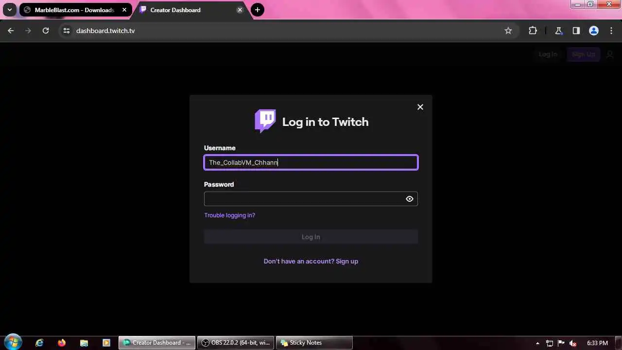
Task: Click the Twitch logo in dialog
Action: point(265,121)
